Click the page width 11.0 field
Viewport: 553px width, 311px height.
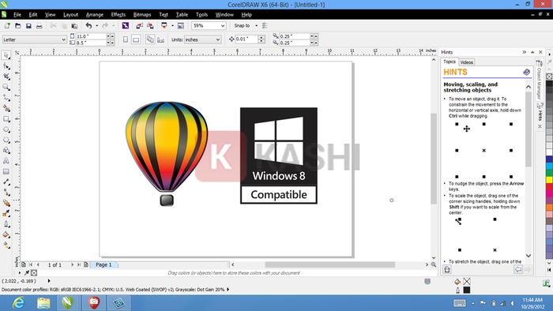[x=91, y=36]
